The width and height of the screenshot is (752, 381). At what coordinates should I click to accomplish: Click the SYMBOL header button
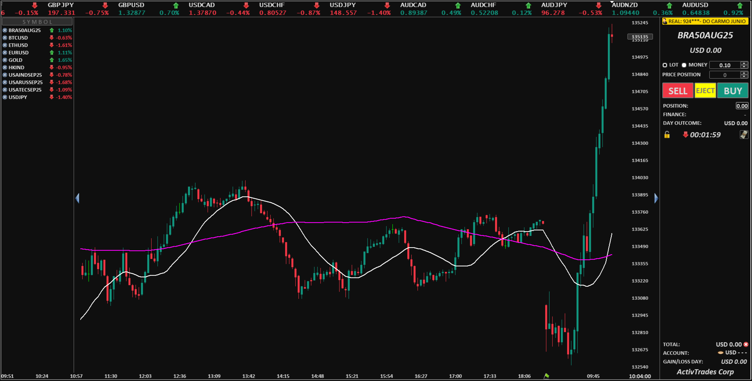[37, 22]
